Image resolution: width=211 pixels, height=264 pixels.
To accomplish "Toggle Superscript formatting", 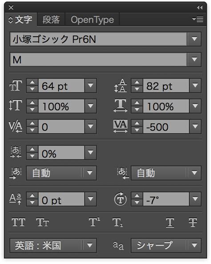I will pos(94,222).
